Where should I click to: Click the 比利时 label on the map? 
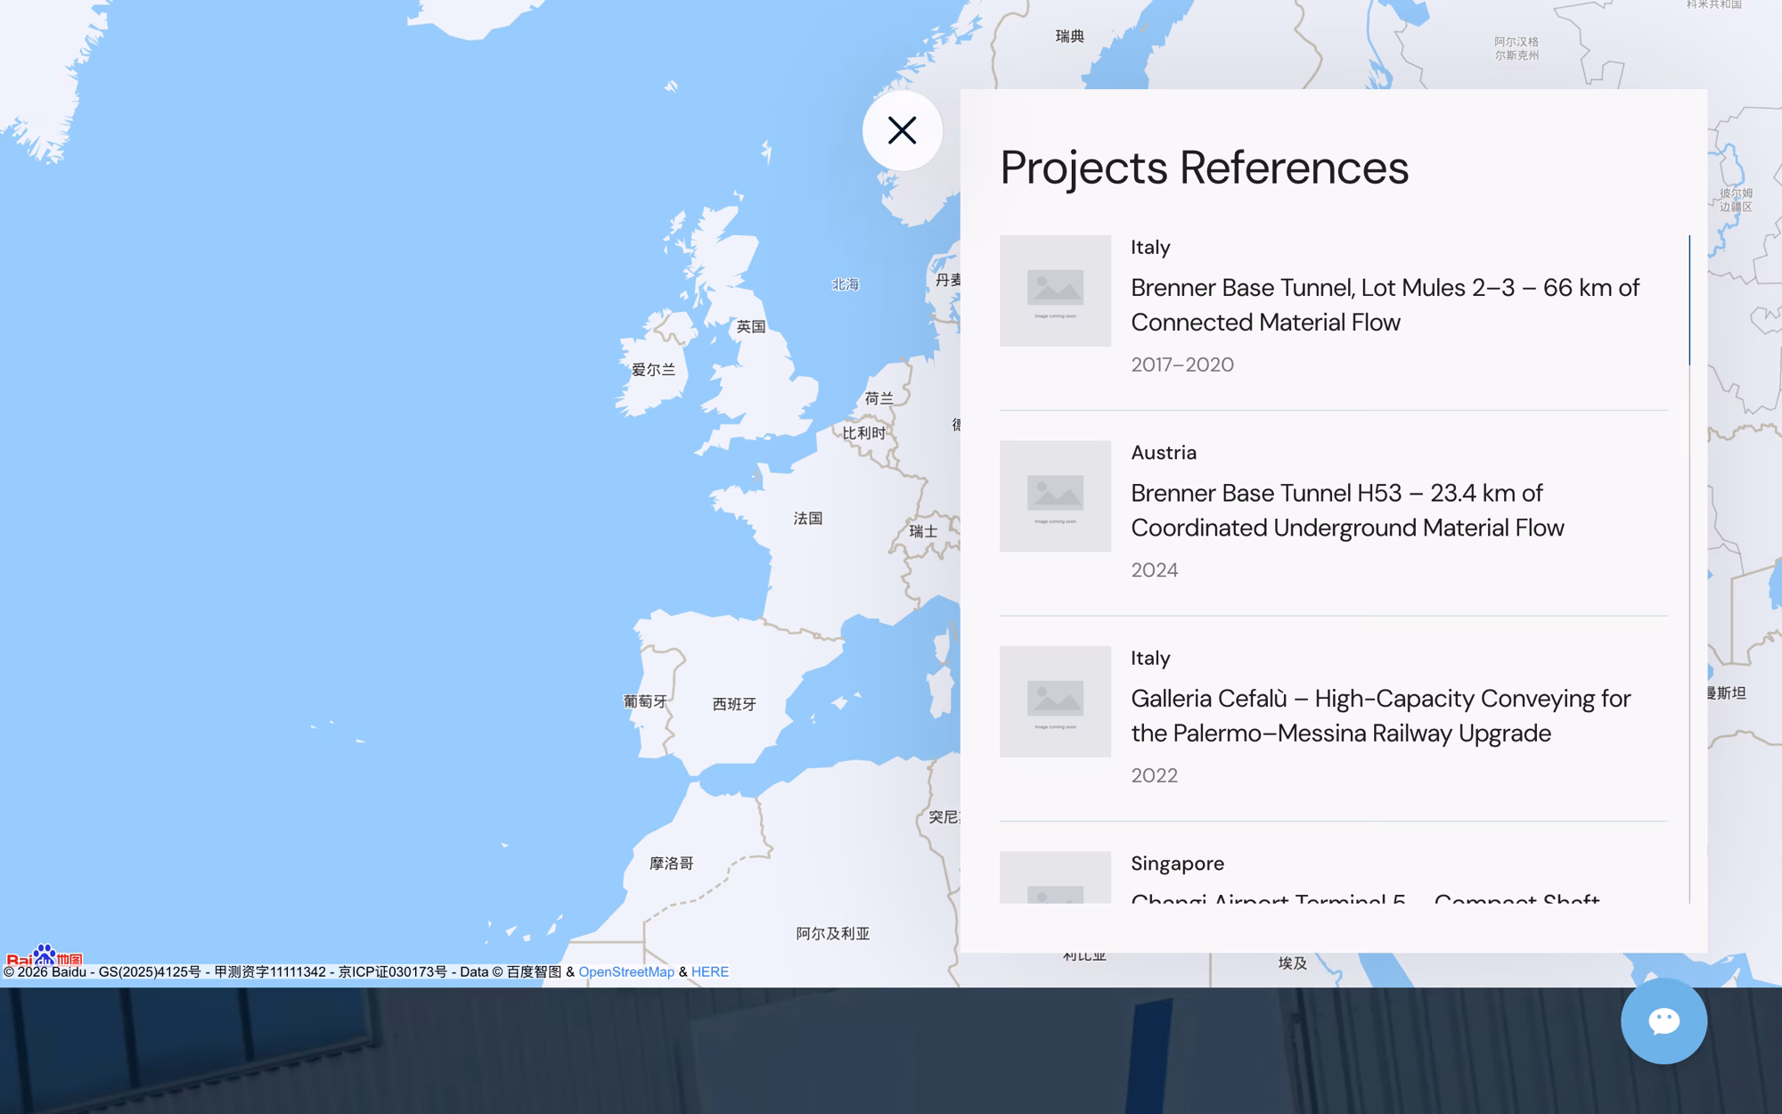click(864, 433)
